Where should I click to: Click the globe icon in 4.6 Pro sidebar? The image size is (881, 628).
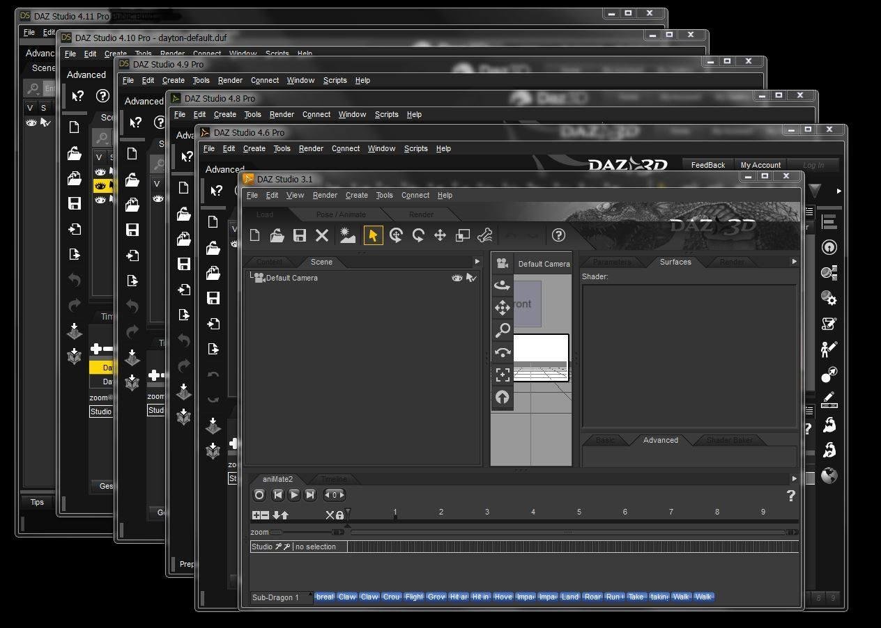click(x=829, y=476)
